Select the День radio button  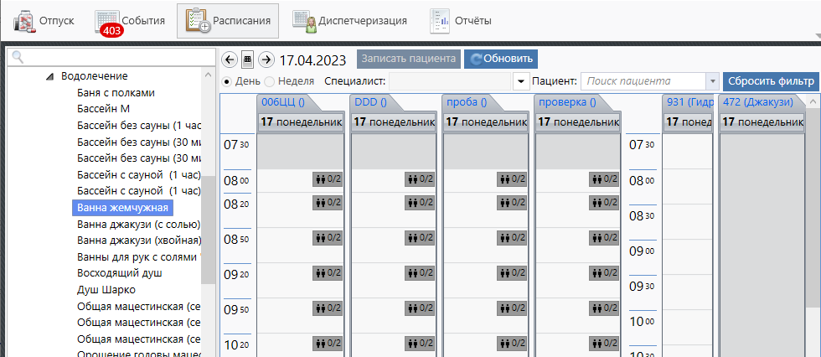tap(227, 81)
